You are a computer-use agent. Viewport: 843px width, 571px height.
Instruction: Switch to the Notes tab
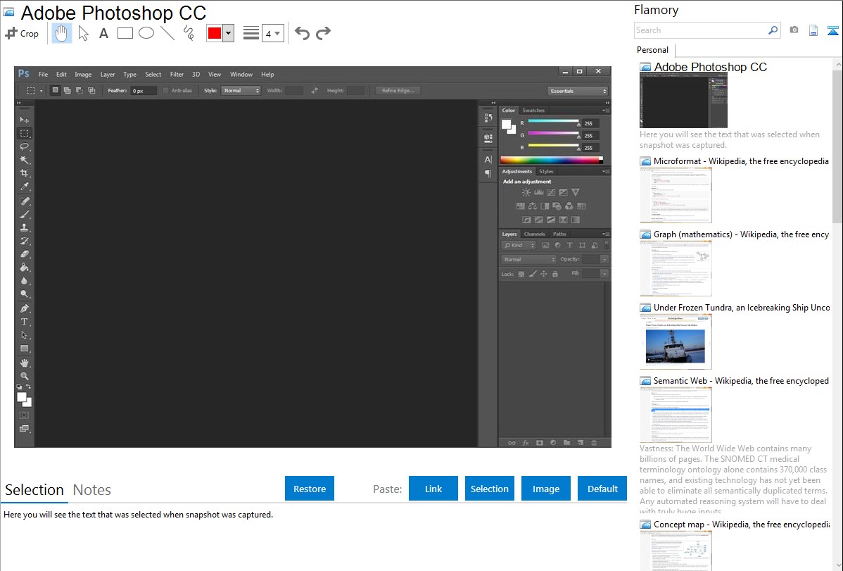pyautogui.click(x=92, y=490)
